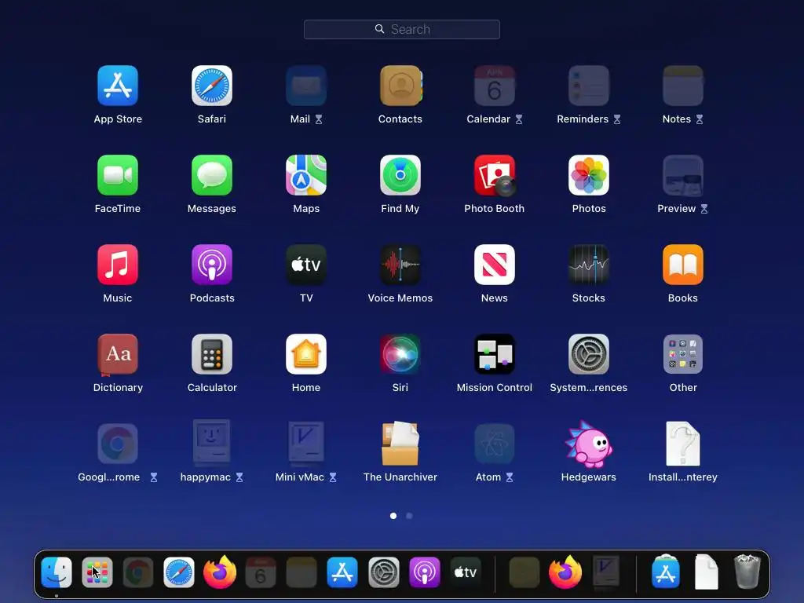Viewport: 804px width, 603px height.
Task: Open Mission Control
Action: (495, 354)
